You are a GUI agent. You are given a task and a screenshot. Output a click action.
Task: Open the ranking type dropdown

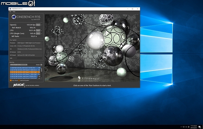tap(19, 65)
